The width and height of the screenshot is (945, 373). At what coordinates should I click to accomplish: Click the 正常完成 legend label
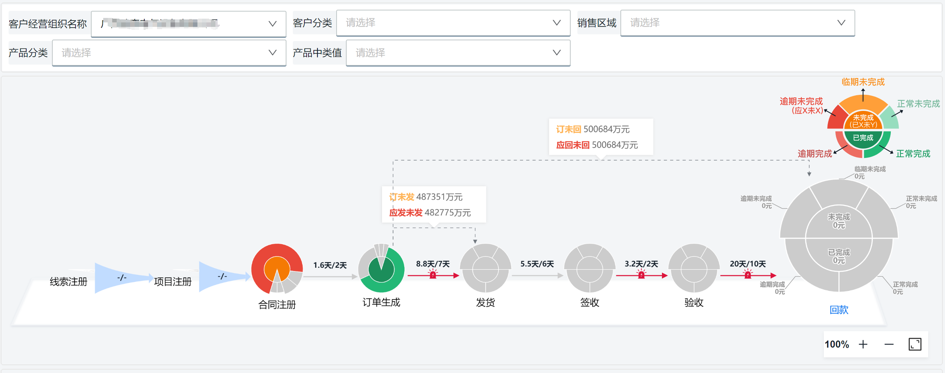913,153
